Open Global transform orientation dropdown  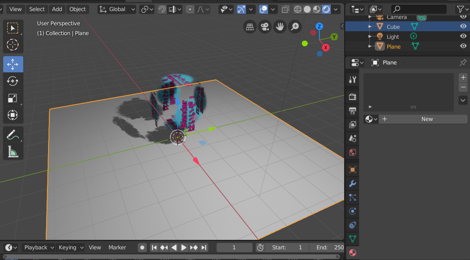(117, 9)
